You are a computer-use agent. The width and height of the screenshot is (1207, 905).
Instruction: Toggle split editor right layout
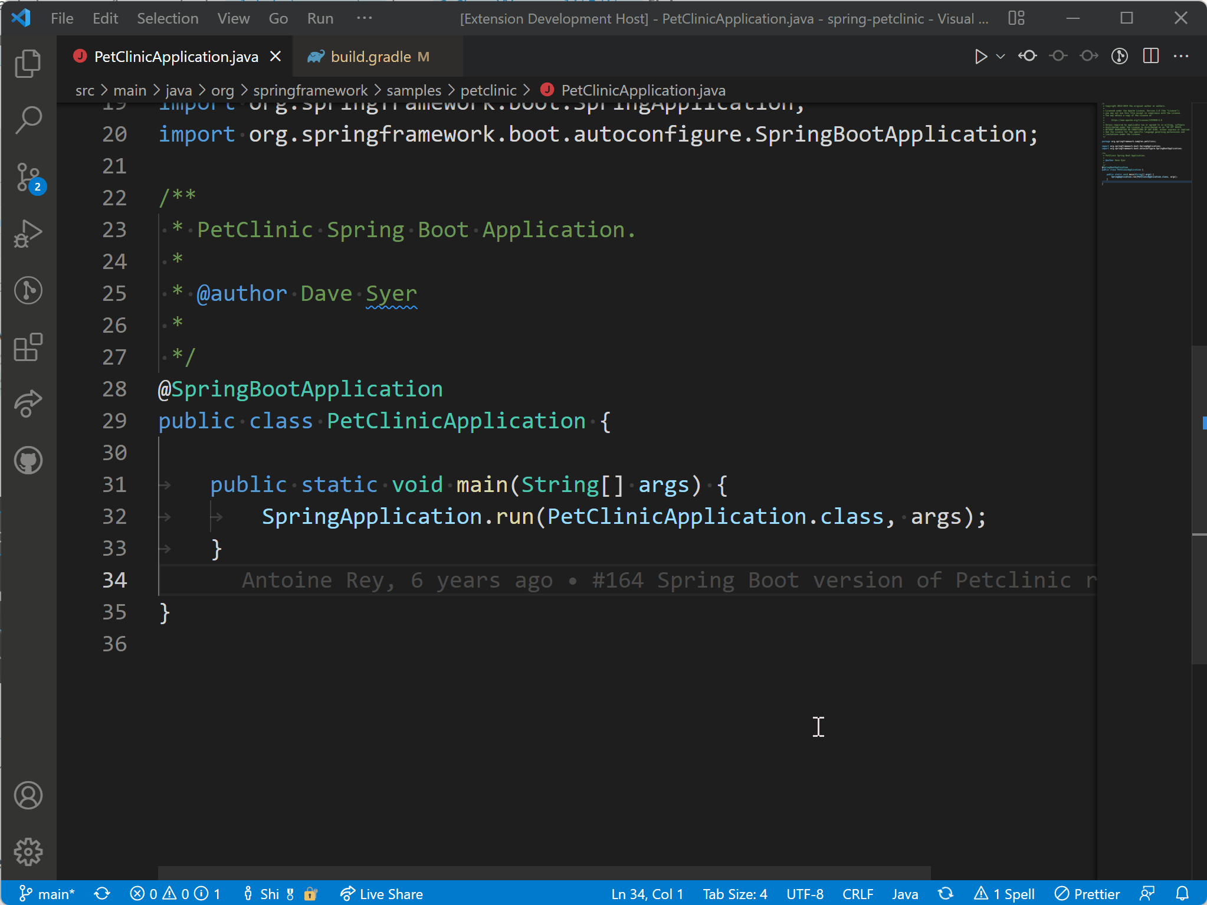tap(1150, 56)
